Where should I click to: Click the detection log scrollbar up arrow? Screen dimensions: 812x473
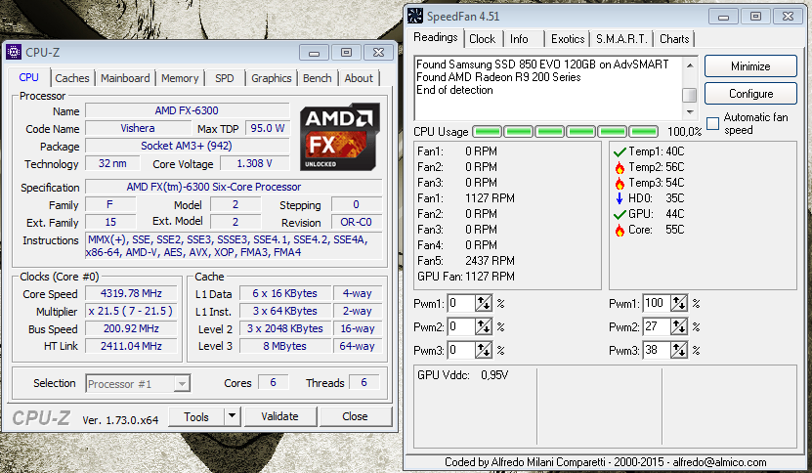pos(689,65)
